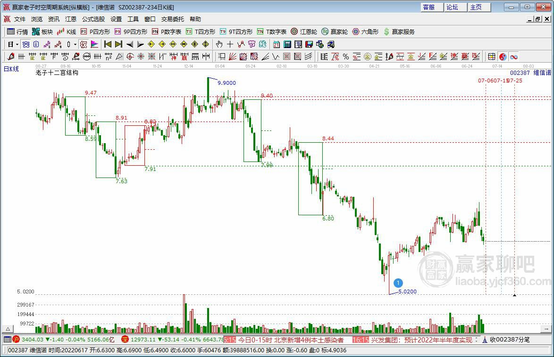Click the horizontal scrollbar right end button

[x=546, y=329]
